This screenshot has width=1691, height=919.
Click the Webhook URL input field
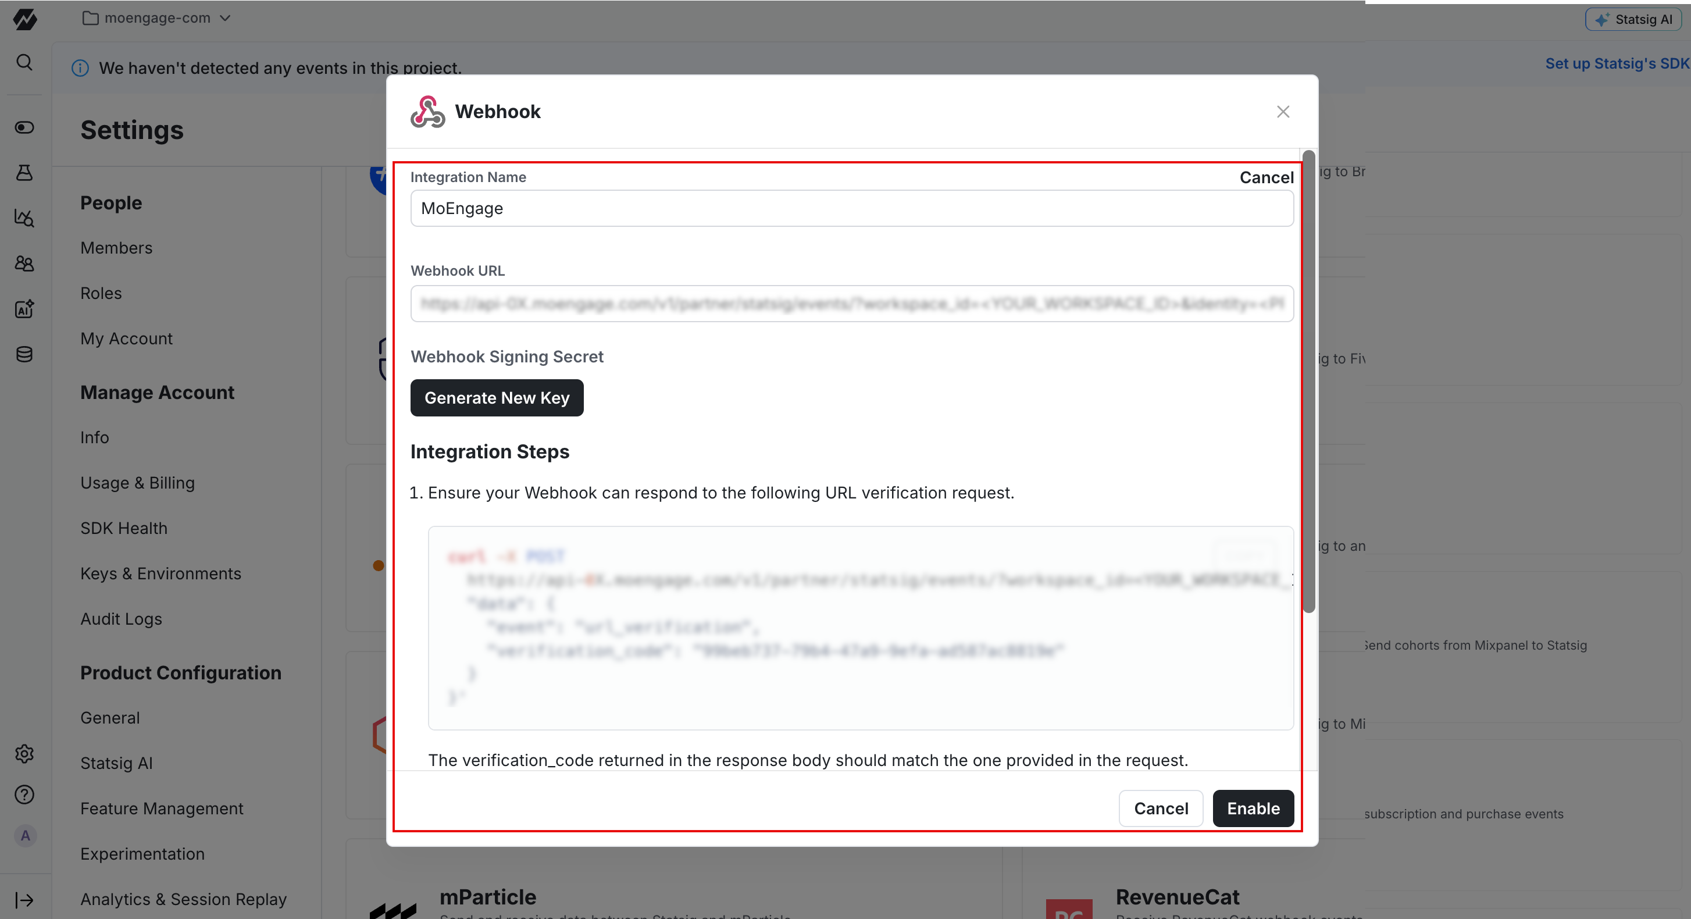851,303
